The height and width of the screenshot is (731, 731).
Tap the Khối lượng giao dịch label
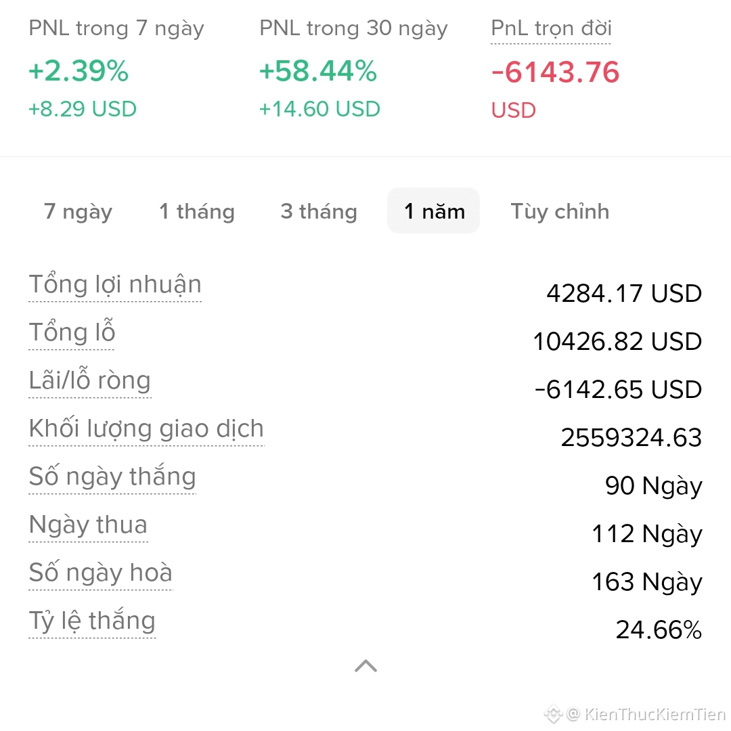(146, 428)
